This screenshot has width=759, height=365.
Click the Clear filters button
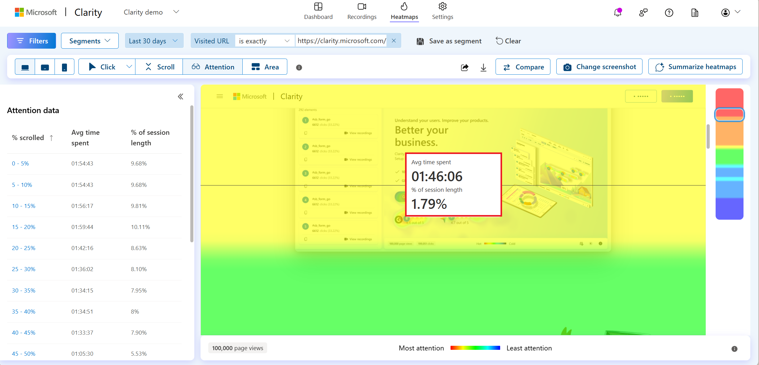tap(508, 40)
